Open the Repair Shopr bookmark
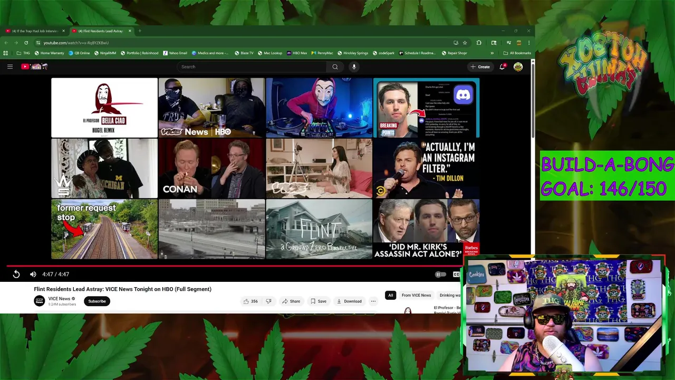This screenshot has height=380, width=675. tap(454, 53)
